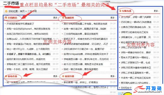The width and height of the screenshot is (164, 95).
Task: Click the yellow location icon in breadcrumb bar
Action: (x=6, y=11)
